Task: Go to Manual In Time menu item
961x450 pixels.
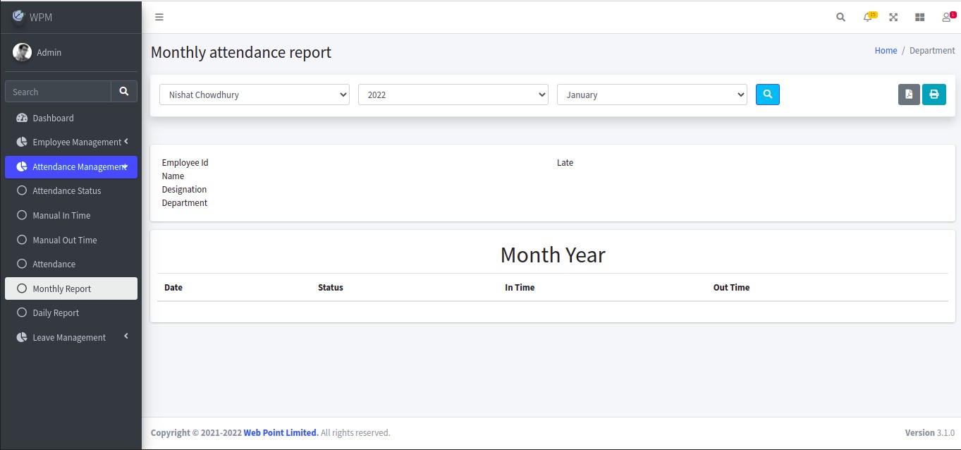Action: pos(61,216)
